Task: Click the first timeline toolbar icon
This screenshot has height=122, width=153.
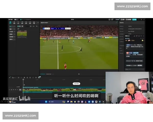Action: click(10, 78)
